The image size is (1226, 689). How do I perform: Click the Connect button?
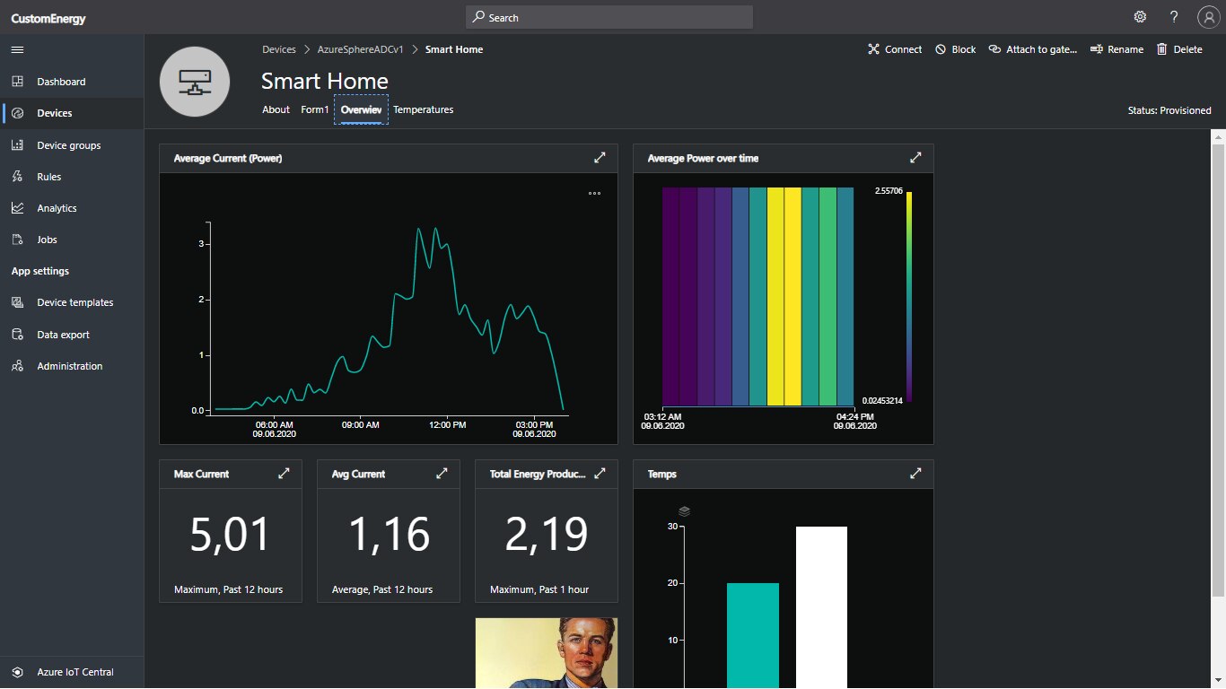(x=894, y=49)
